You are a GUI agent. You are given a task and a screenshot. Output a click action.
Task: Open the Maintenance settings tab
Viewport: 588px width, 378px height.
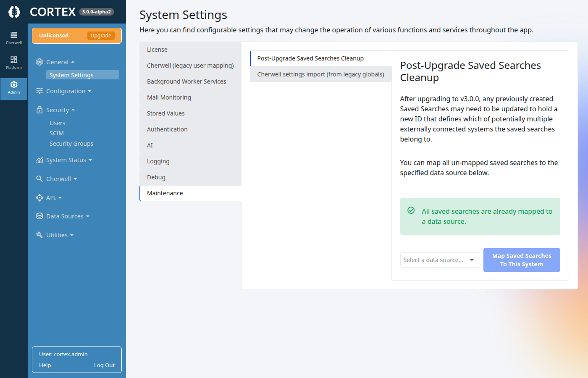click(x=165, y=193)
